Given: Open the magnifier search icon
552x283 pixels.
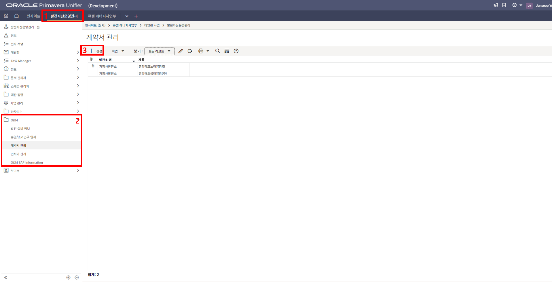Looking at the screenshot, I should coord(217,51).
